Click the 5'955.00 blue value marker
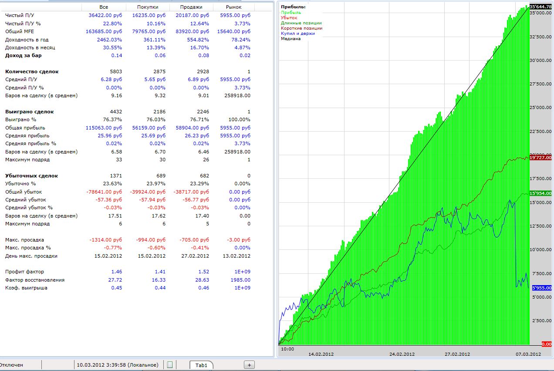 click(x=540, y=288)
